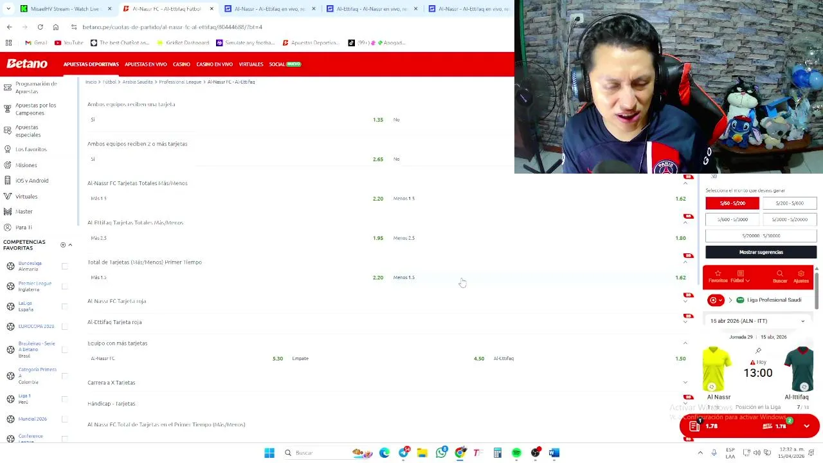Viewport: 823px width, 463px height.
Task: Select S/60 - S/200 amount option
Action: click(732, 203)
